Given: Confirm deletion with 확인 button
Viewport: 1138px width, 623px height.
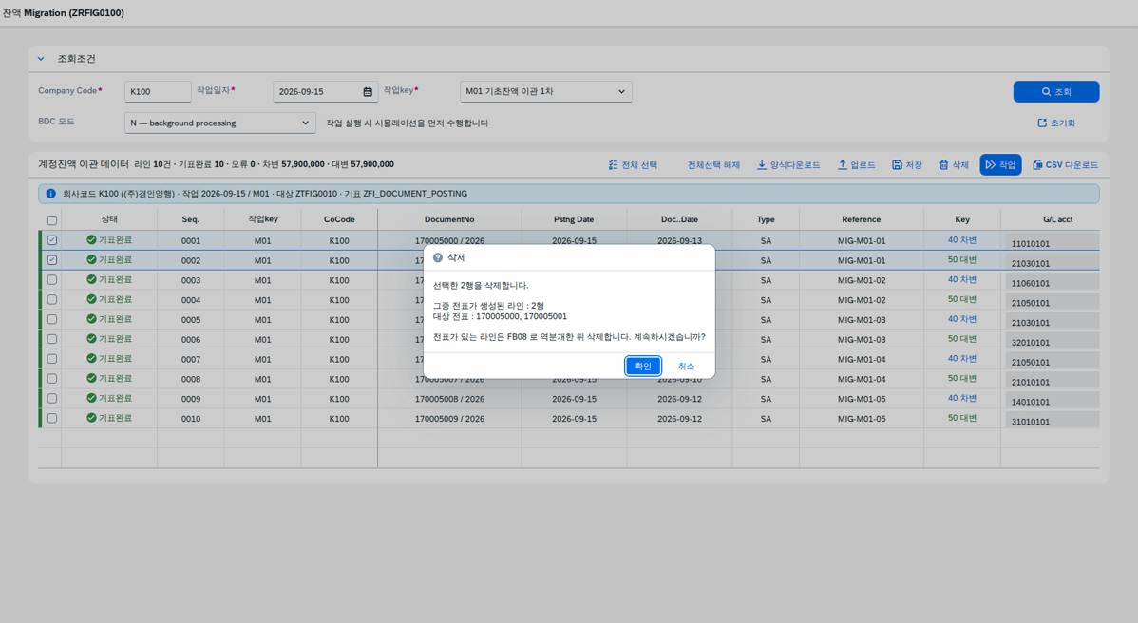Looking at the screenshot, I should point(642,367).
